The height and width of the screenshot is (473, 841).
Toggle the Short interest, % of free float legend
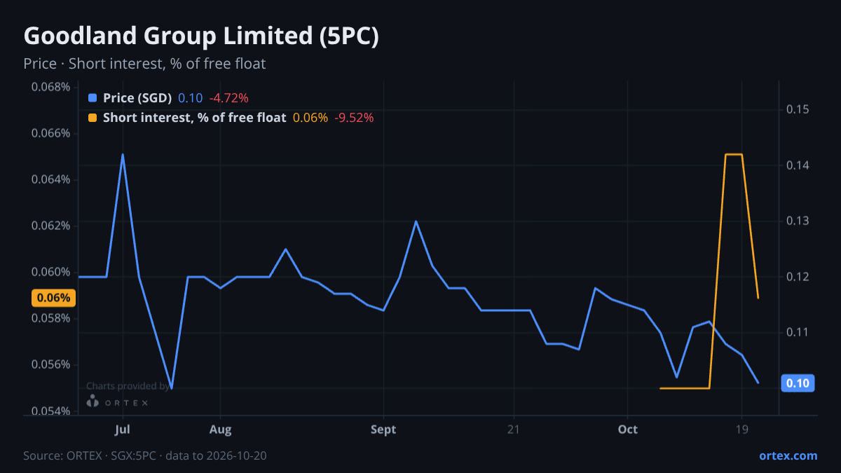(x=195, y=118)
